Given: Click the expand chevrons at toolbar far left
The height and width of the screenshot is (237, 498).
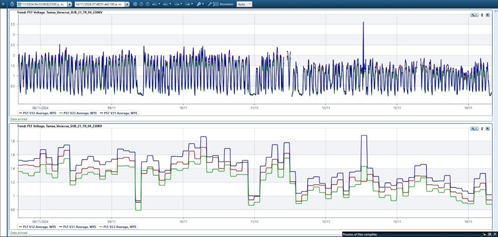Looking at the screenshot, I should pos(3,4).
